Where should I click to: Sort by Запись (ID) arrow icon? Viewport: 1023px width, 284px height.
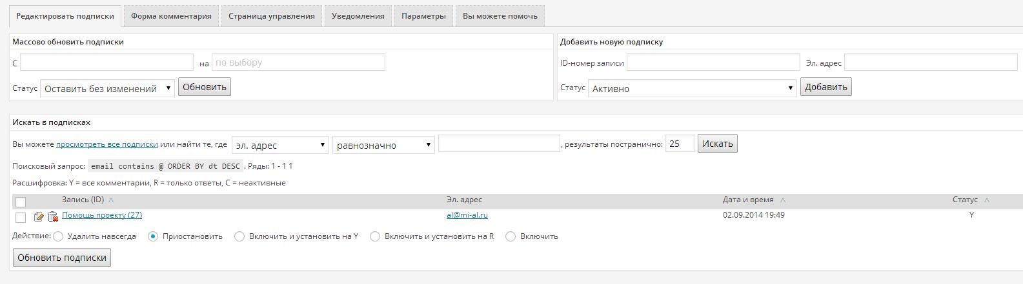pyautogui.click(x=111, y=200)
